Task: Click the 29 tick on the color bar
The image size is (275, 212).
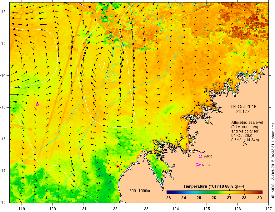Action: click(259, 198)
